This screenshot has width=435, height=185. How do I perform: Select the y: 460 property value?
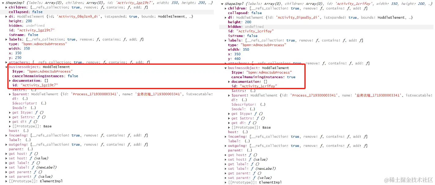point(237,59)
